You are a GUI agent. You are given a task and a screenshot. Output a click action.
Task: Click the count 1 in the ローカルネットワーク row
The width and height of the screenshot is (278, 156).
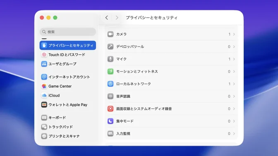230,84
